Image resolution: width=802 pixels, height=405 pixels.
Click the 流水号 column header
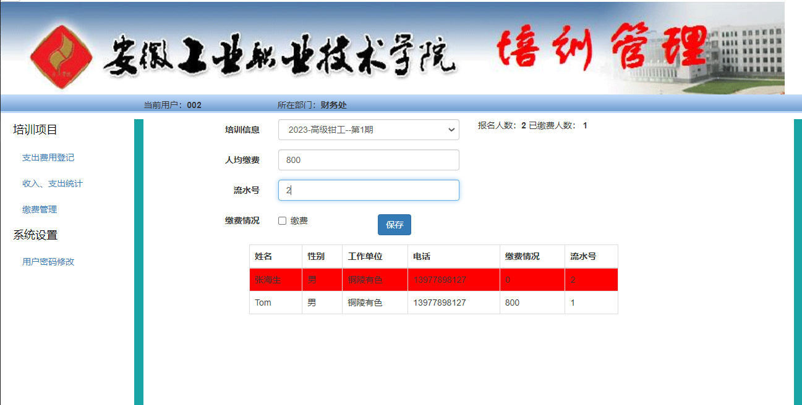click(582, 256)
